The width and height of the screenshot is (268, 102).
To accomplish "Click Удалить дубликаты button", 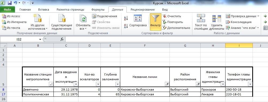I will click(216, 22).
